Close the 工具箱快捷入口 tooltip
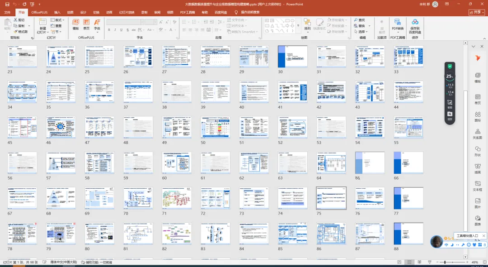Viewport: 488px width, 267px height. (x=483, y=236)
